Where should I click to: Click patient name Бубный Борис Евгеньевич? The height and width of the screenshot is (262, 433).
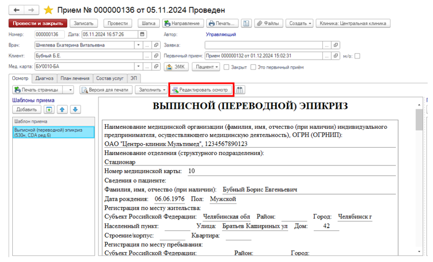pos(260,189)
